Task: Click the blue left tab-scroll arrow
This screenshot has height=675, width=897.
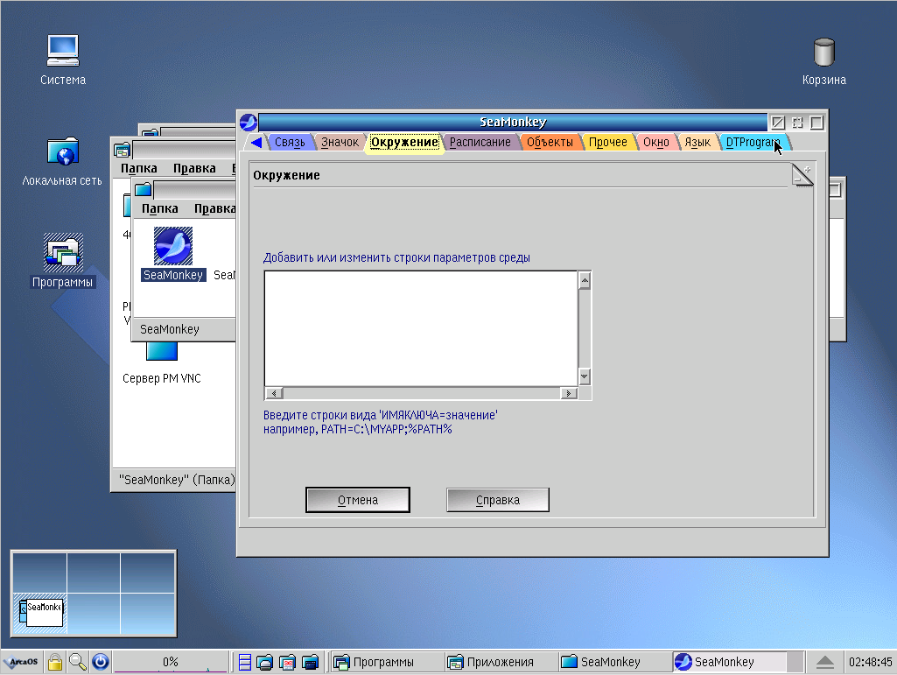Action: coord(256,142)
